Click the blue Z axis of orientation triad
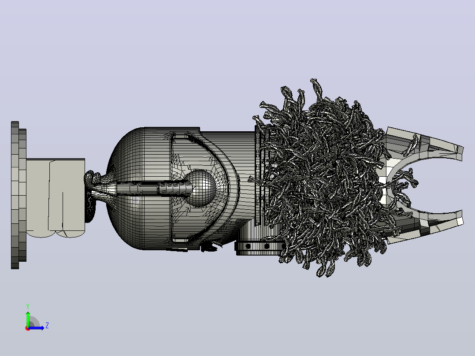The image size is (475, 356). (x=37, y=328)
